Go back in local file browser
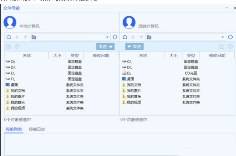Image resolution: width=236 pixels, height=156 pixels. (x=17, y=37)
